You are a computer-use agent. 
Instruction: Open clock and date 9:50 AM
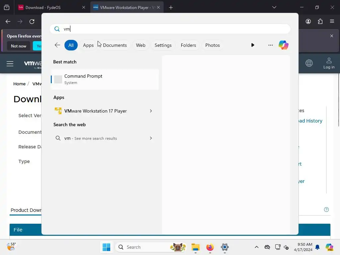pyautogui.click(x=303, y=247)
